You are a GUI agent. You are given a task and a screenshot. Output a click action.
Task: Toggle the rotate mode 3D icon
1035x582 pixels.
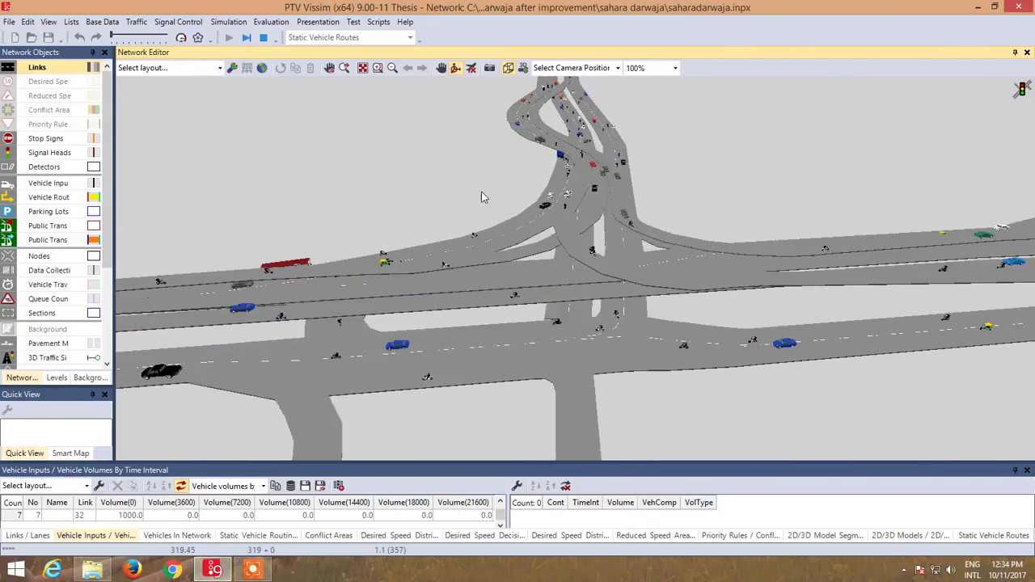(456, 68)
